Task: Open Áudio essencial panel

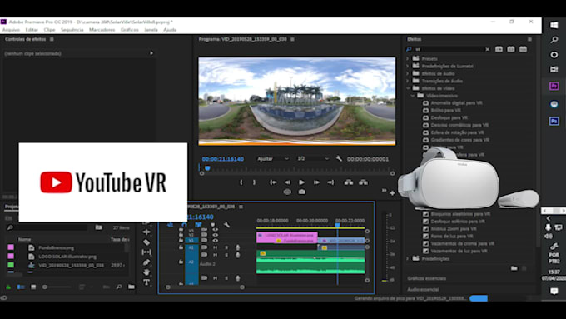Action: 423,289
